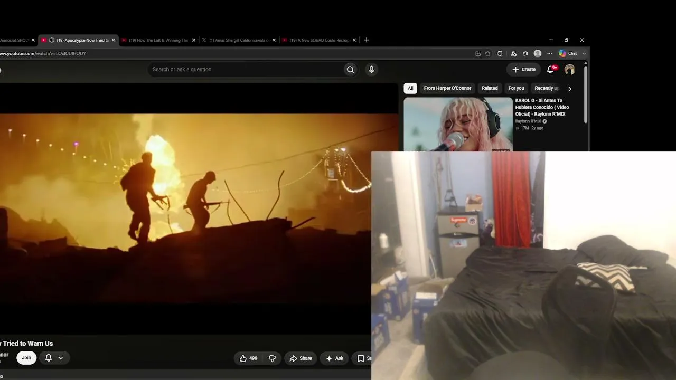Open the browser favorites list icon
Screen dimensions: 676x380
click(x=525, y=53)
